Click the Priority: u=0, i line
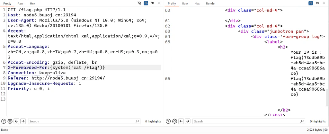This screenshot has height=134, width=329. (x=29, y=88)
